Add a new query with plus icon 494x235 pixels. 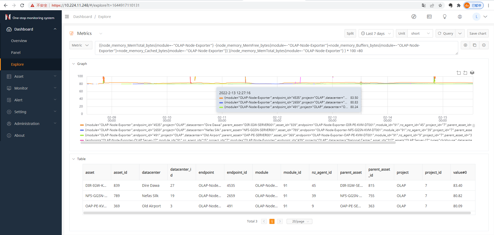point(465,45)
